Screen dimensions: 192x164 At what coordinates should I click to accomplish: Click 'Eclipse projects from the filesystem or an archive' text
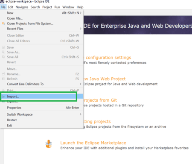point(125,127)
